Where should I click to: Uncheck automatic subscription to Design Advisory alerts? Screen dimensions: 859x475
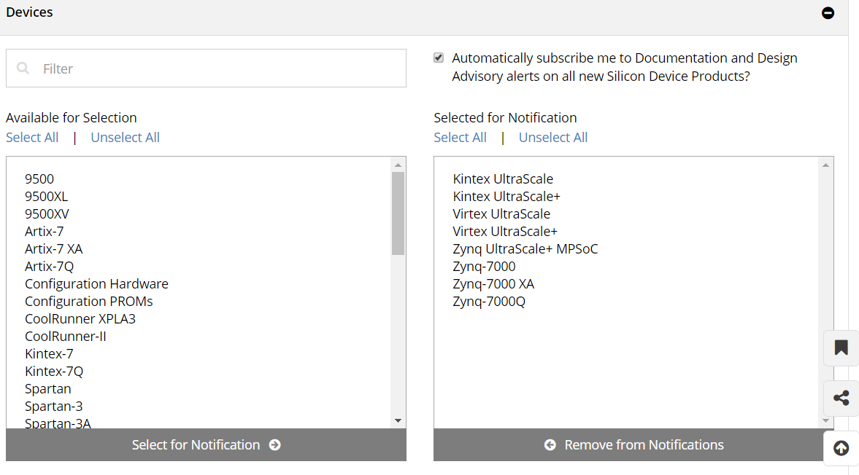click(439, 58)
